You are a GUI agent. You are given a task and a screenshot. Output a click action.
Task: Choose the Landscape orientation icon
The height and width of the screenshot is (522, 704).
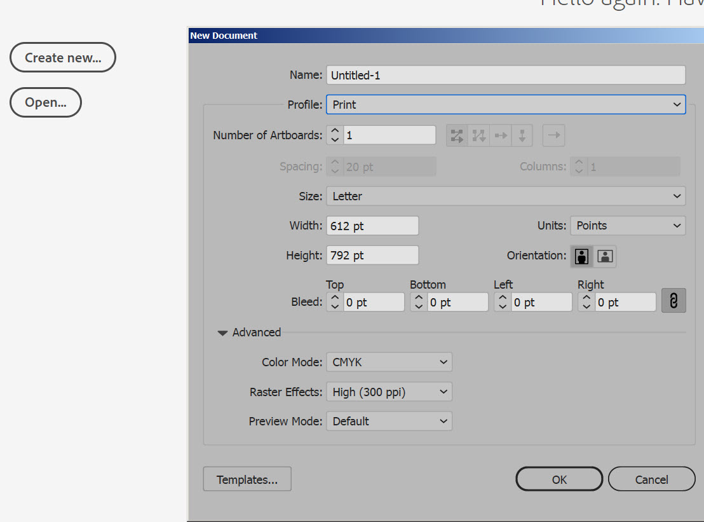point(605,256)
